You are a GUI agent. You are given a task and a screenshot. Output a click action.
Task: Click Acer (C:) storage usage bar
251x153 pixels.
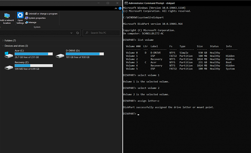point(33,54)
